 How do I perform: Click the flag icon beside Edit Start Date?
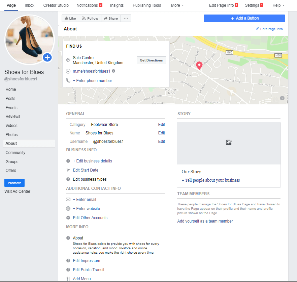pyautogui.click(x=68, y=170)
